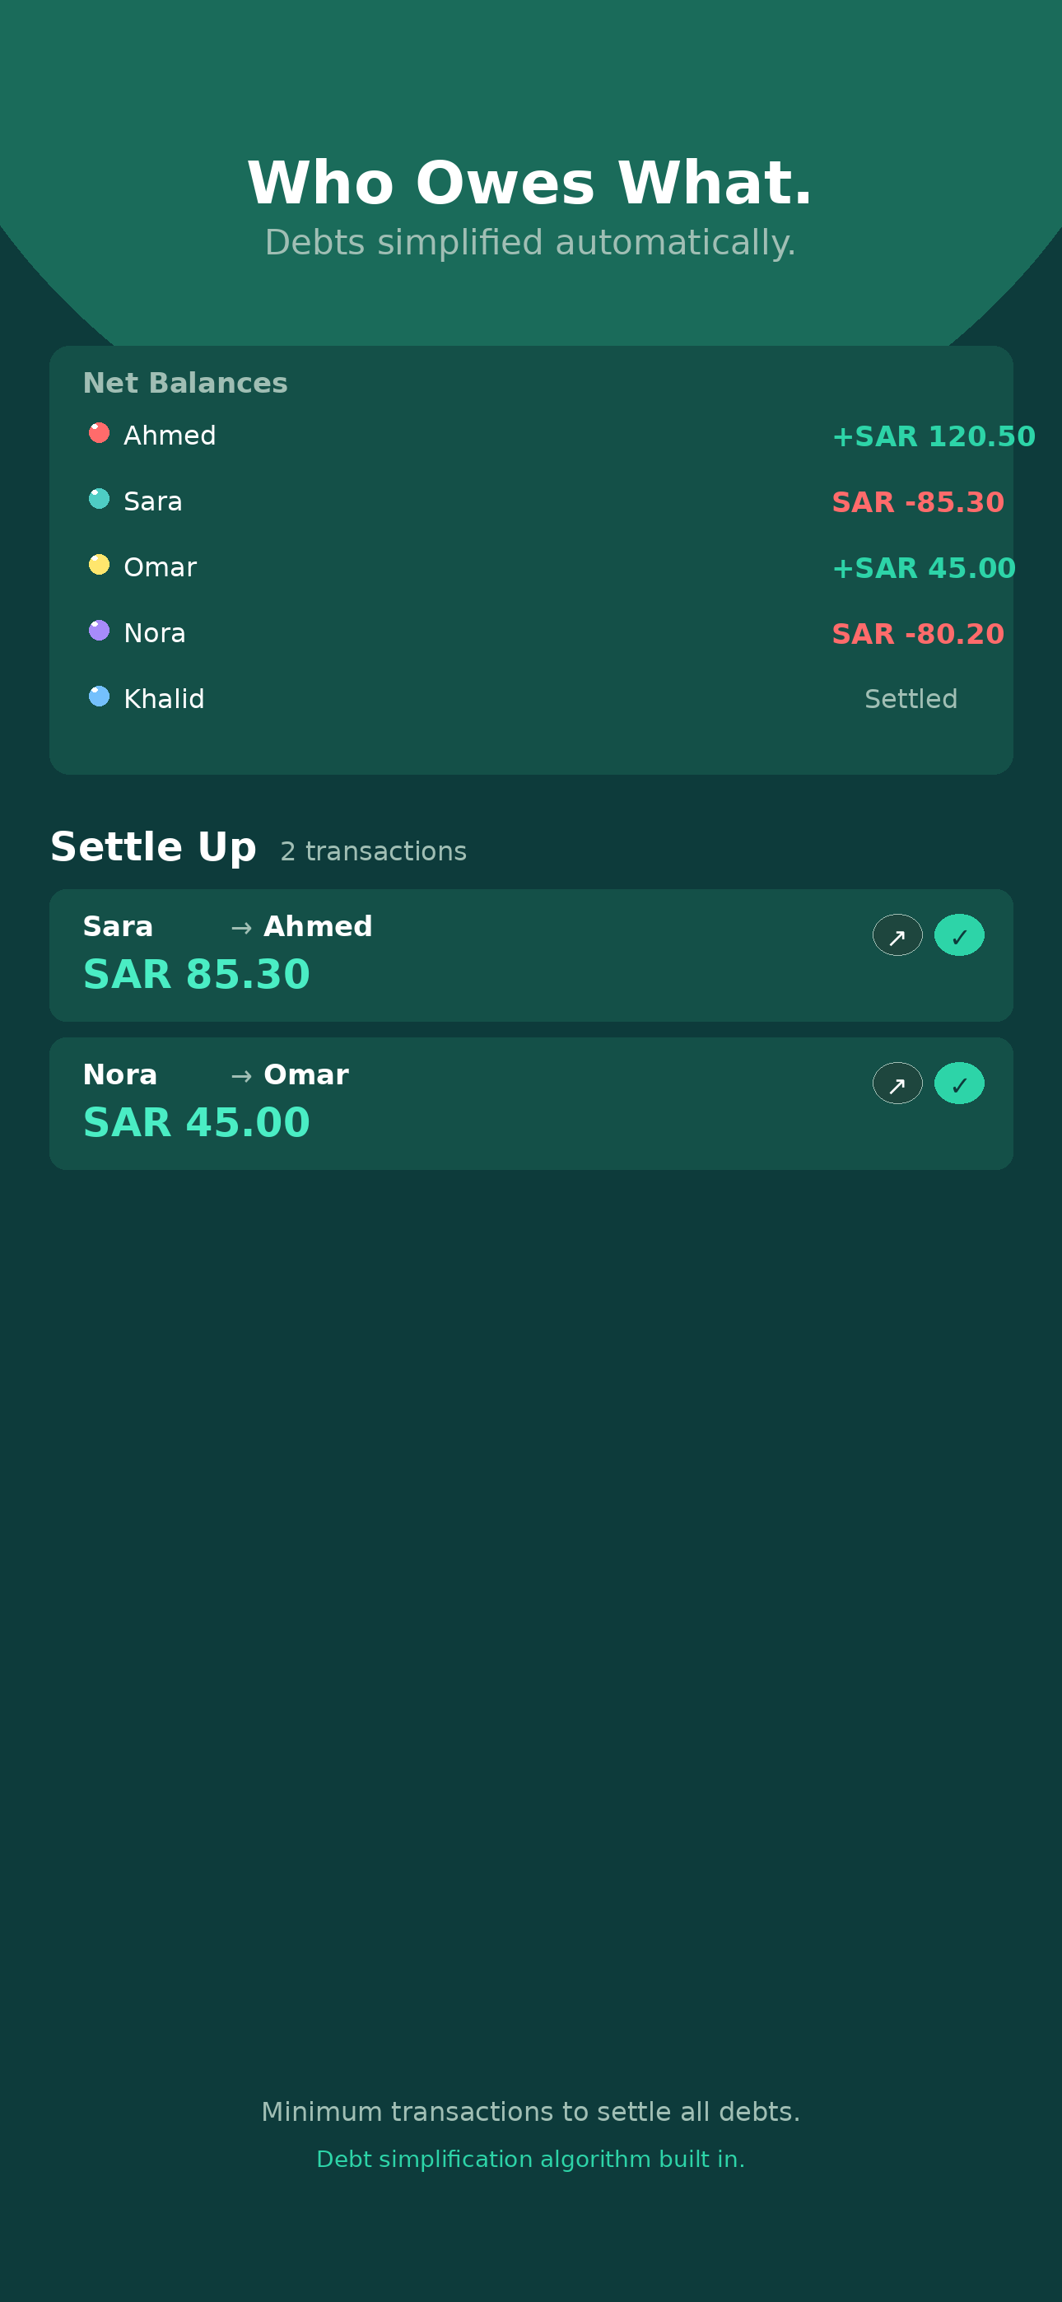Mark Sara to Ahmed payment as settled
The image size is (1062, 2302).
click(x=958, y=935)
